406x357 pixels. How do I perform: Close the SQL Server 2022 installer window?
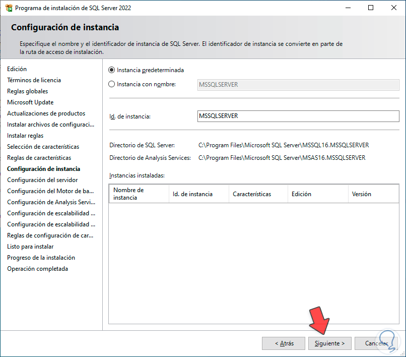[394, 8]
